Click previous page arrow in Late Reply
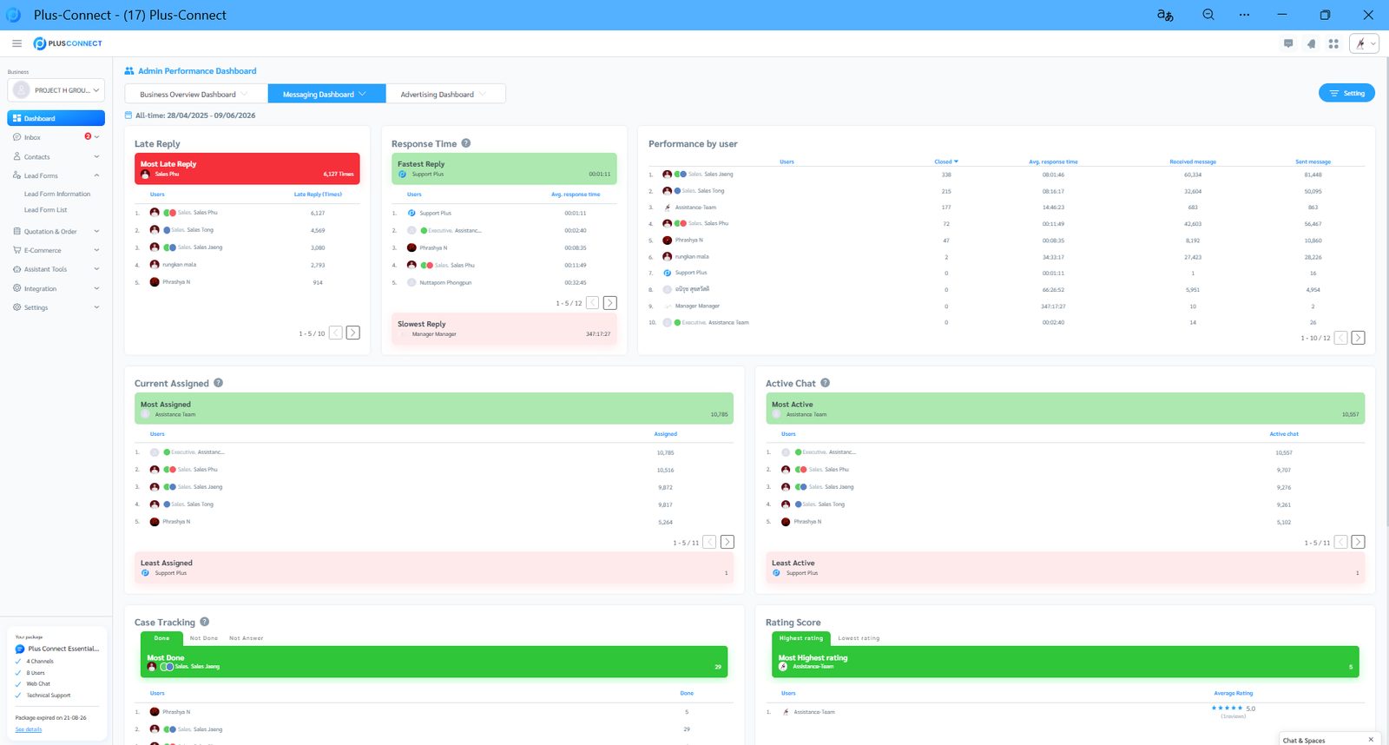 [336, 333]
